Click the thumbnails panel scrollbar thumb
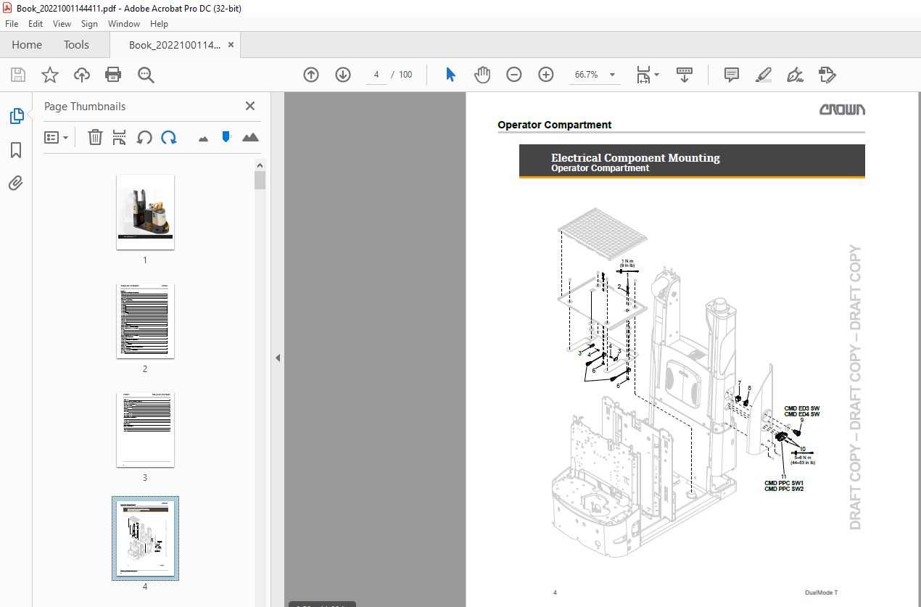The height and width of the screenshot is (607, 921). pyautogui.click(x=260, y=180)
